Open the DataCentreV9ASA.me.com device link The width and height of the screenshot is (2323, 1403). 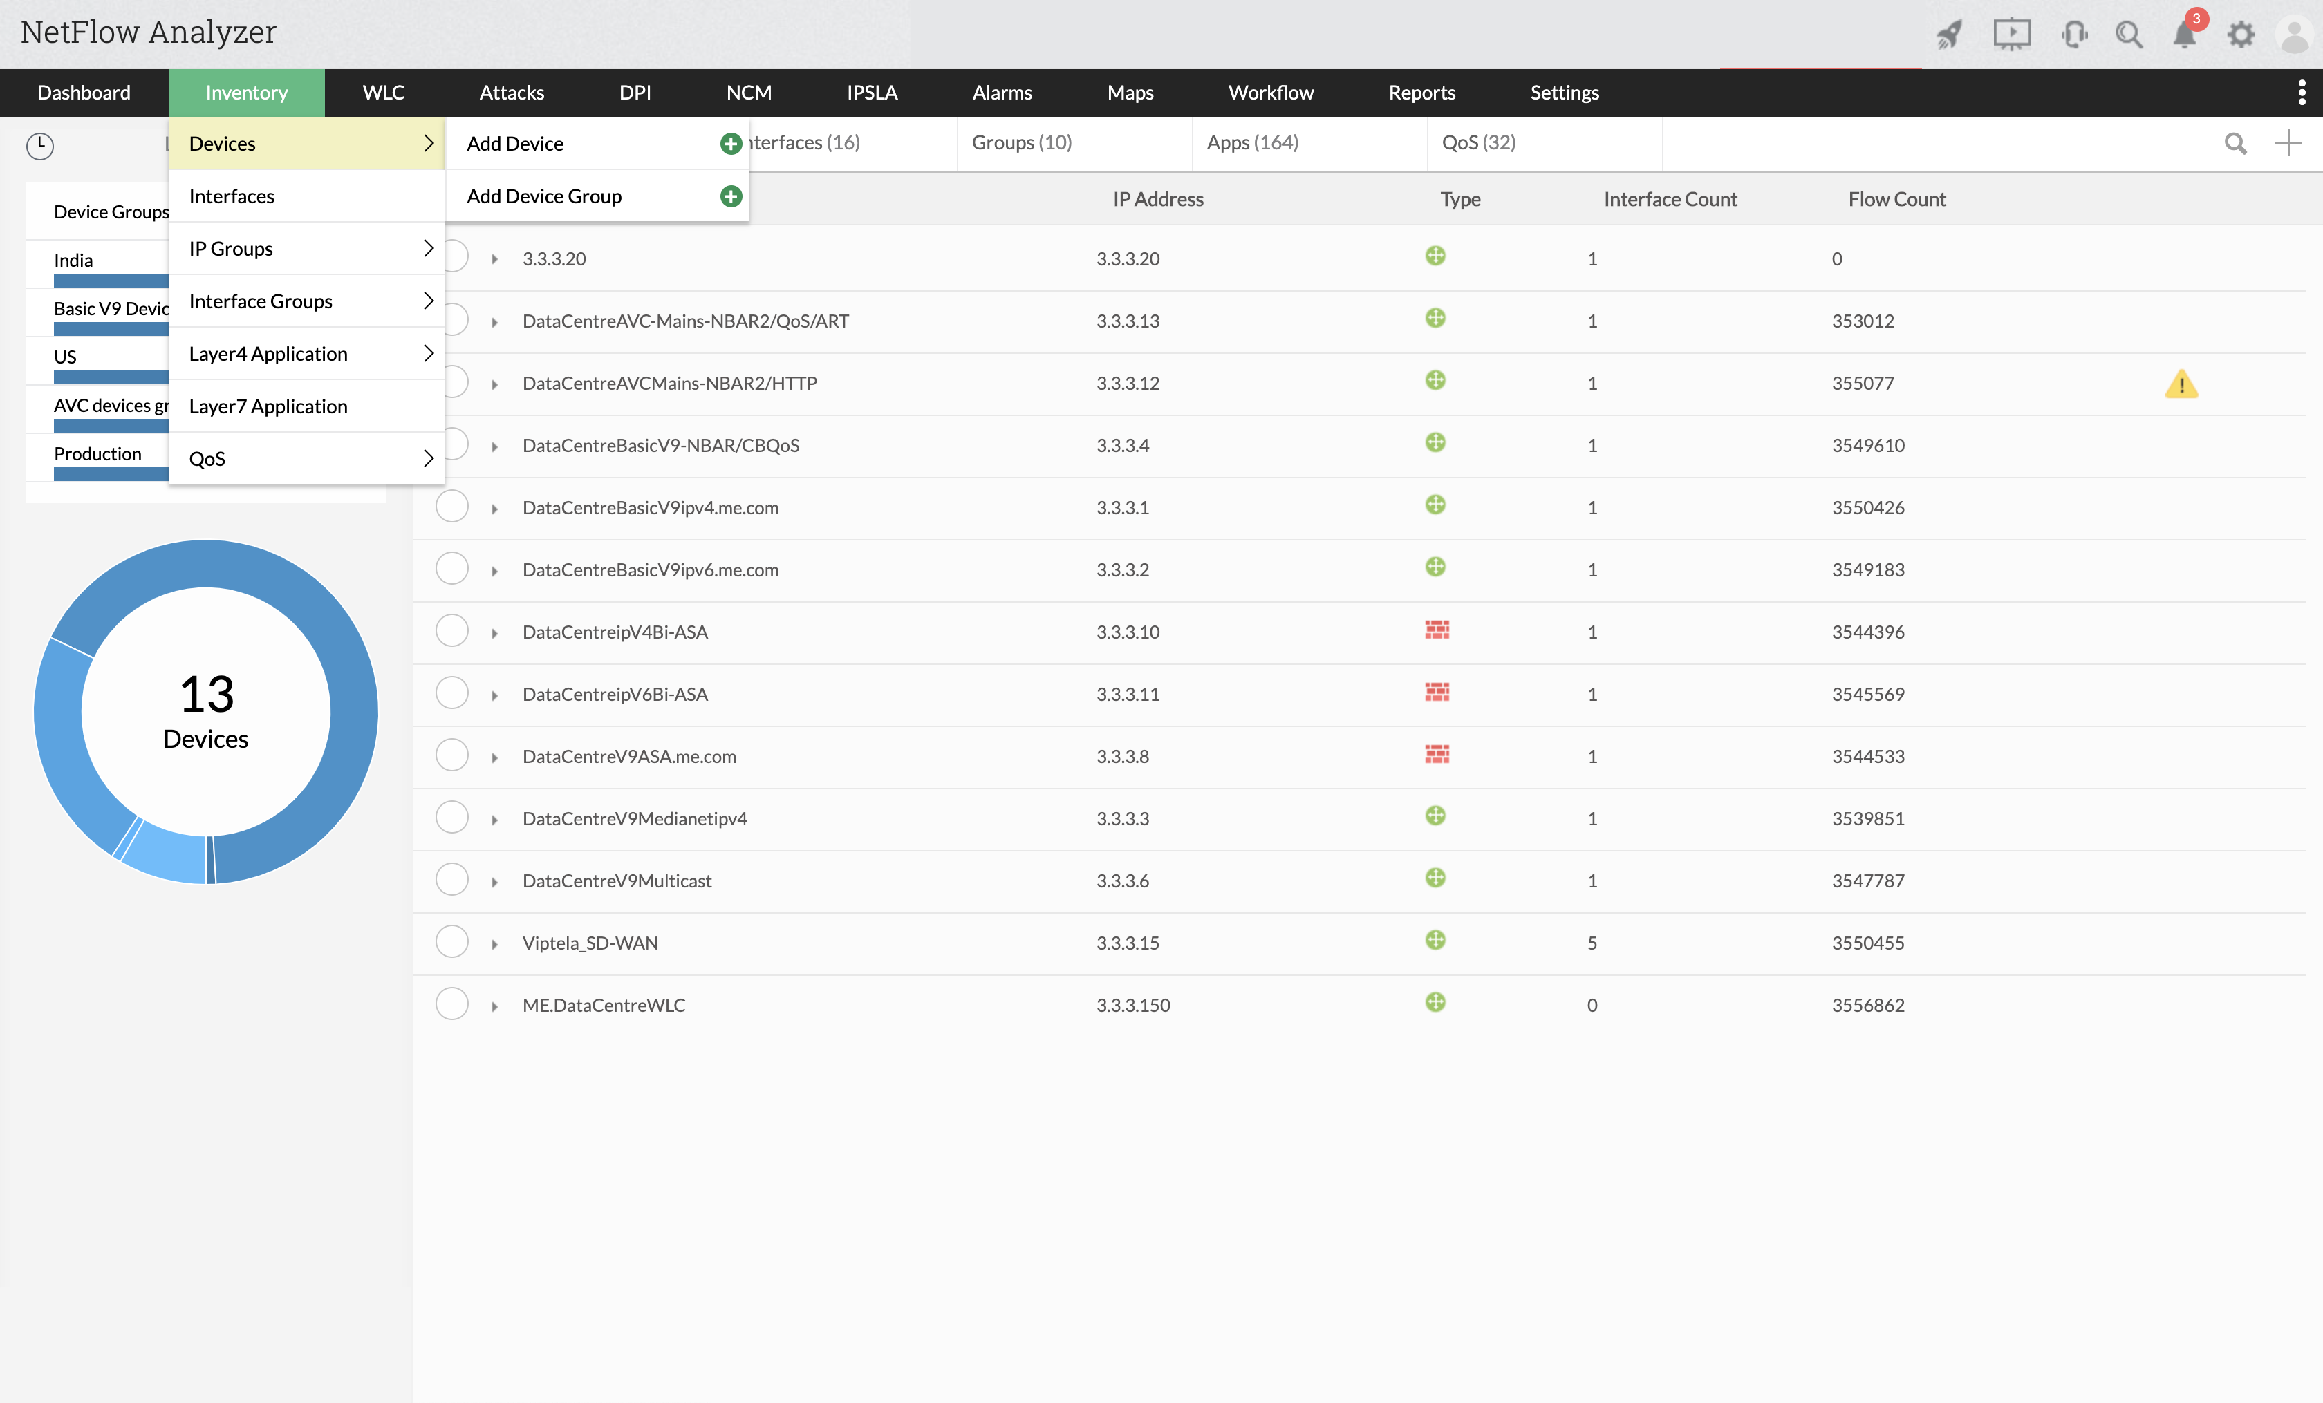[x=629, y=755]
